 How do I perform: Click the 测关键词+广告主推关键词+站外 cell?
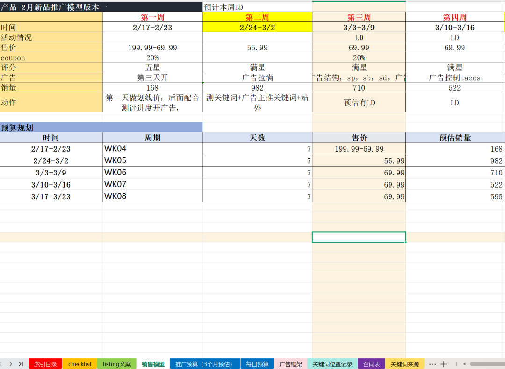point(257,103)
